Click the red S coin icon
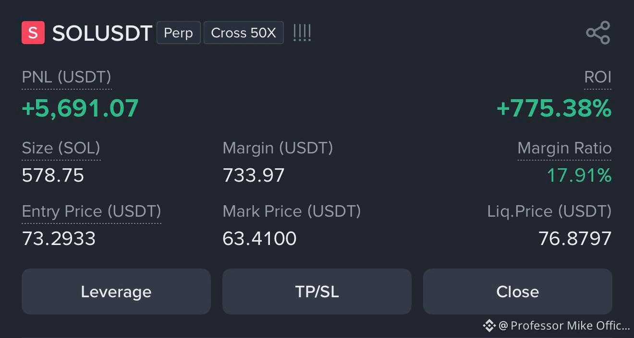This screenshot has height=338, width=634. (x=33, y=33)
